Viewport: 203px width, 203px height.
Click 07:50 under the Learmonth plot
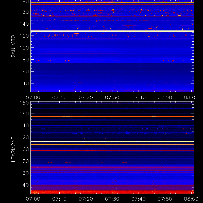165,199
